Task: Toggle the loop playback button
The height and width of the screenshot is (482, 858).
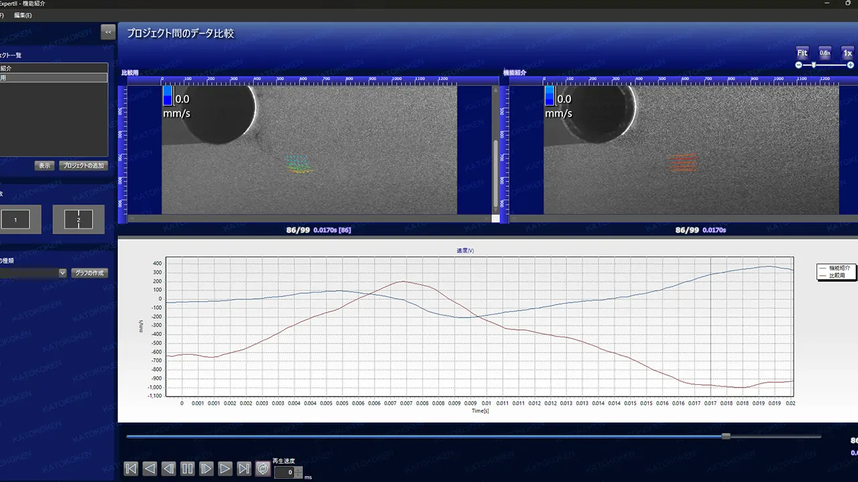Action: [x=263, y=469]
